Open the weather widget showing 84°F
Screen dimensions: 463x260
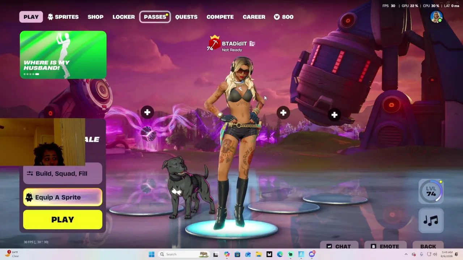(x=12, y=254)
